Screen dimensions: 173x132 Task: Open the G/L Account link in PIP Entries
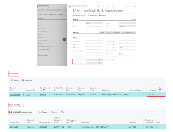(x=15, y=95)
